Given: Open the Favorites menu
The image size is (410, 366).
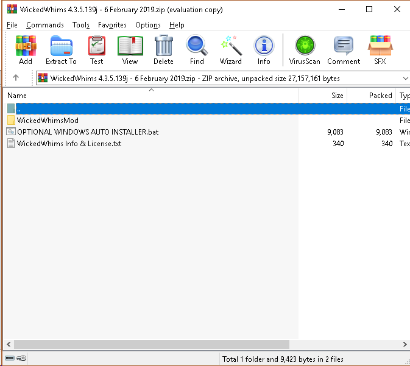Looking at the screenshot, I should pos(112,25).
